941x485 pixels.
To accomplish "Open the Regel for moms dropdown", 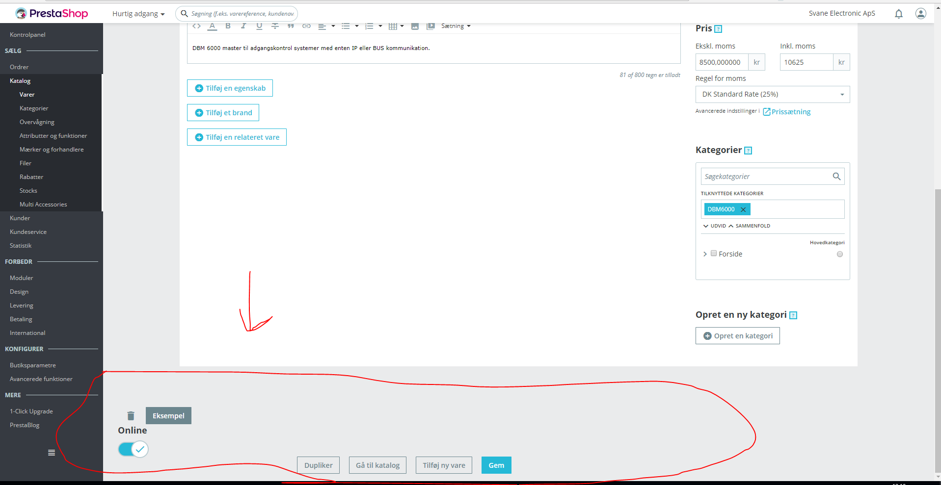I will (x=773, y=94).
